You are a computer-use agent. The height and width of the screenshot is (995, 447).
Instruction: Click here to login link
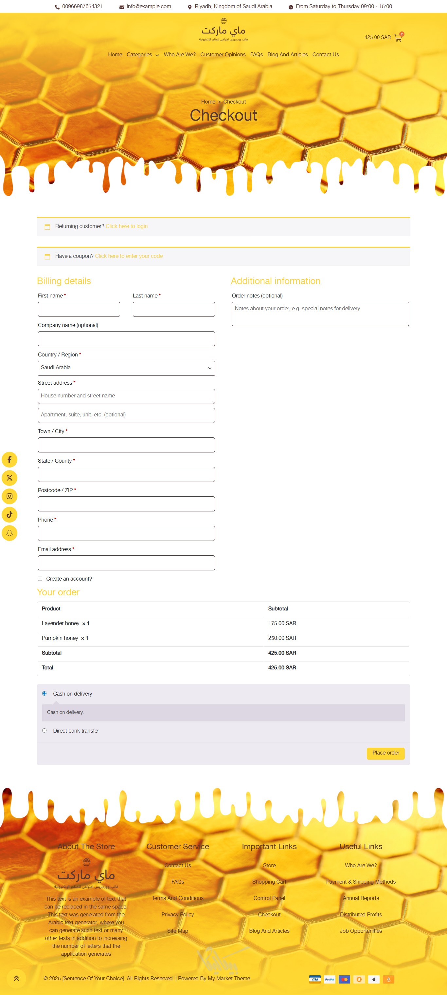tap(127, 226)
